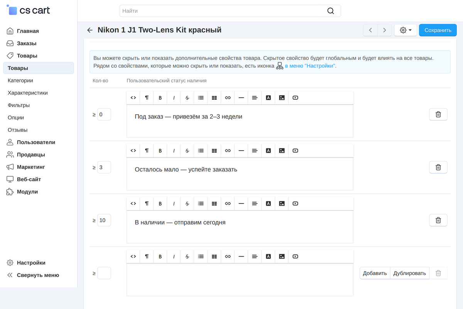The width and height of the screenshot is (463, 309).
Task: Toggle HTML source view in the second editor
Action: click(x=133, y=151)
